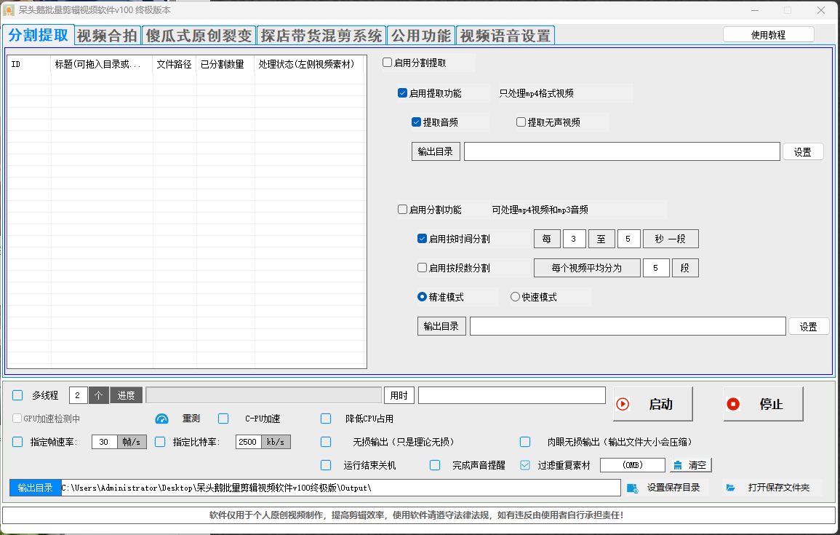Uncheck the 提取音频 option
Screen dimensions: 840x535
[x=417, y=122]
